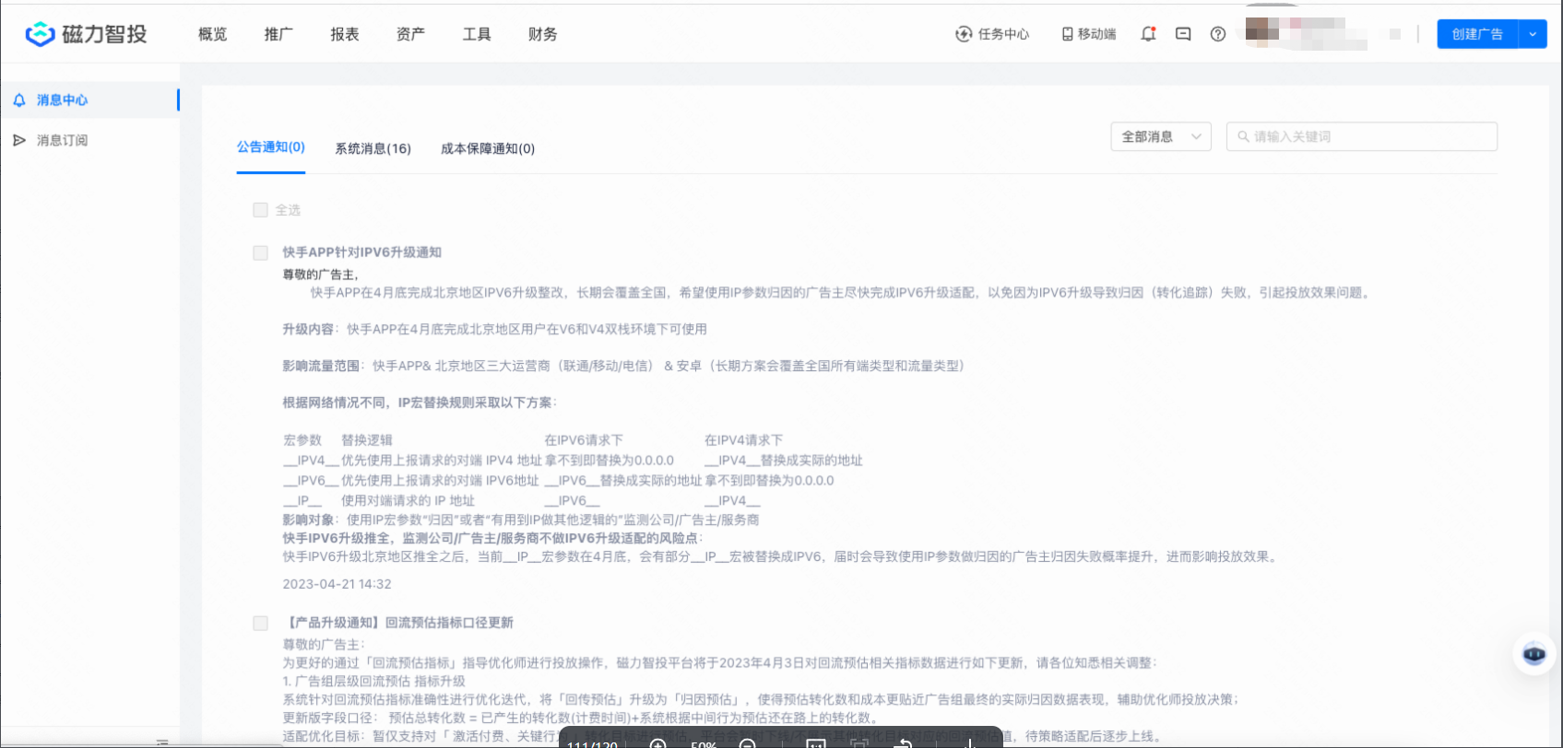1563x748 pixels.
Task: Expand the arrow beside 创建广告
Action: click(x=1533, y=34)
